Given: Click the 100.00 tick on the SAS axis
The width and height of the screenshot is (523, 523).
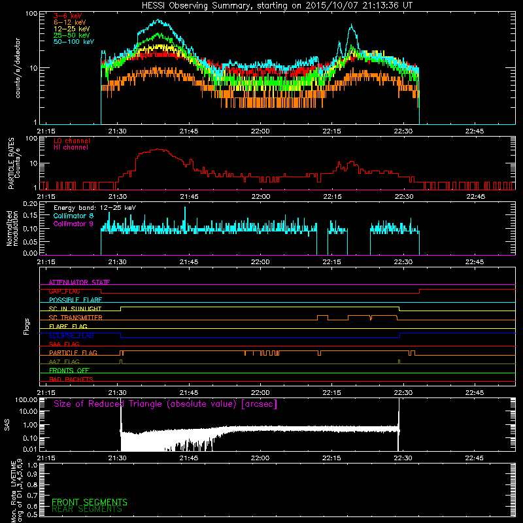Looking at the screenshot, I should tap(26, 399).
